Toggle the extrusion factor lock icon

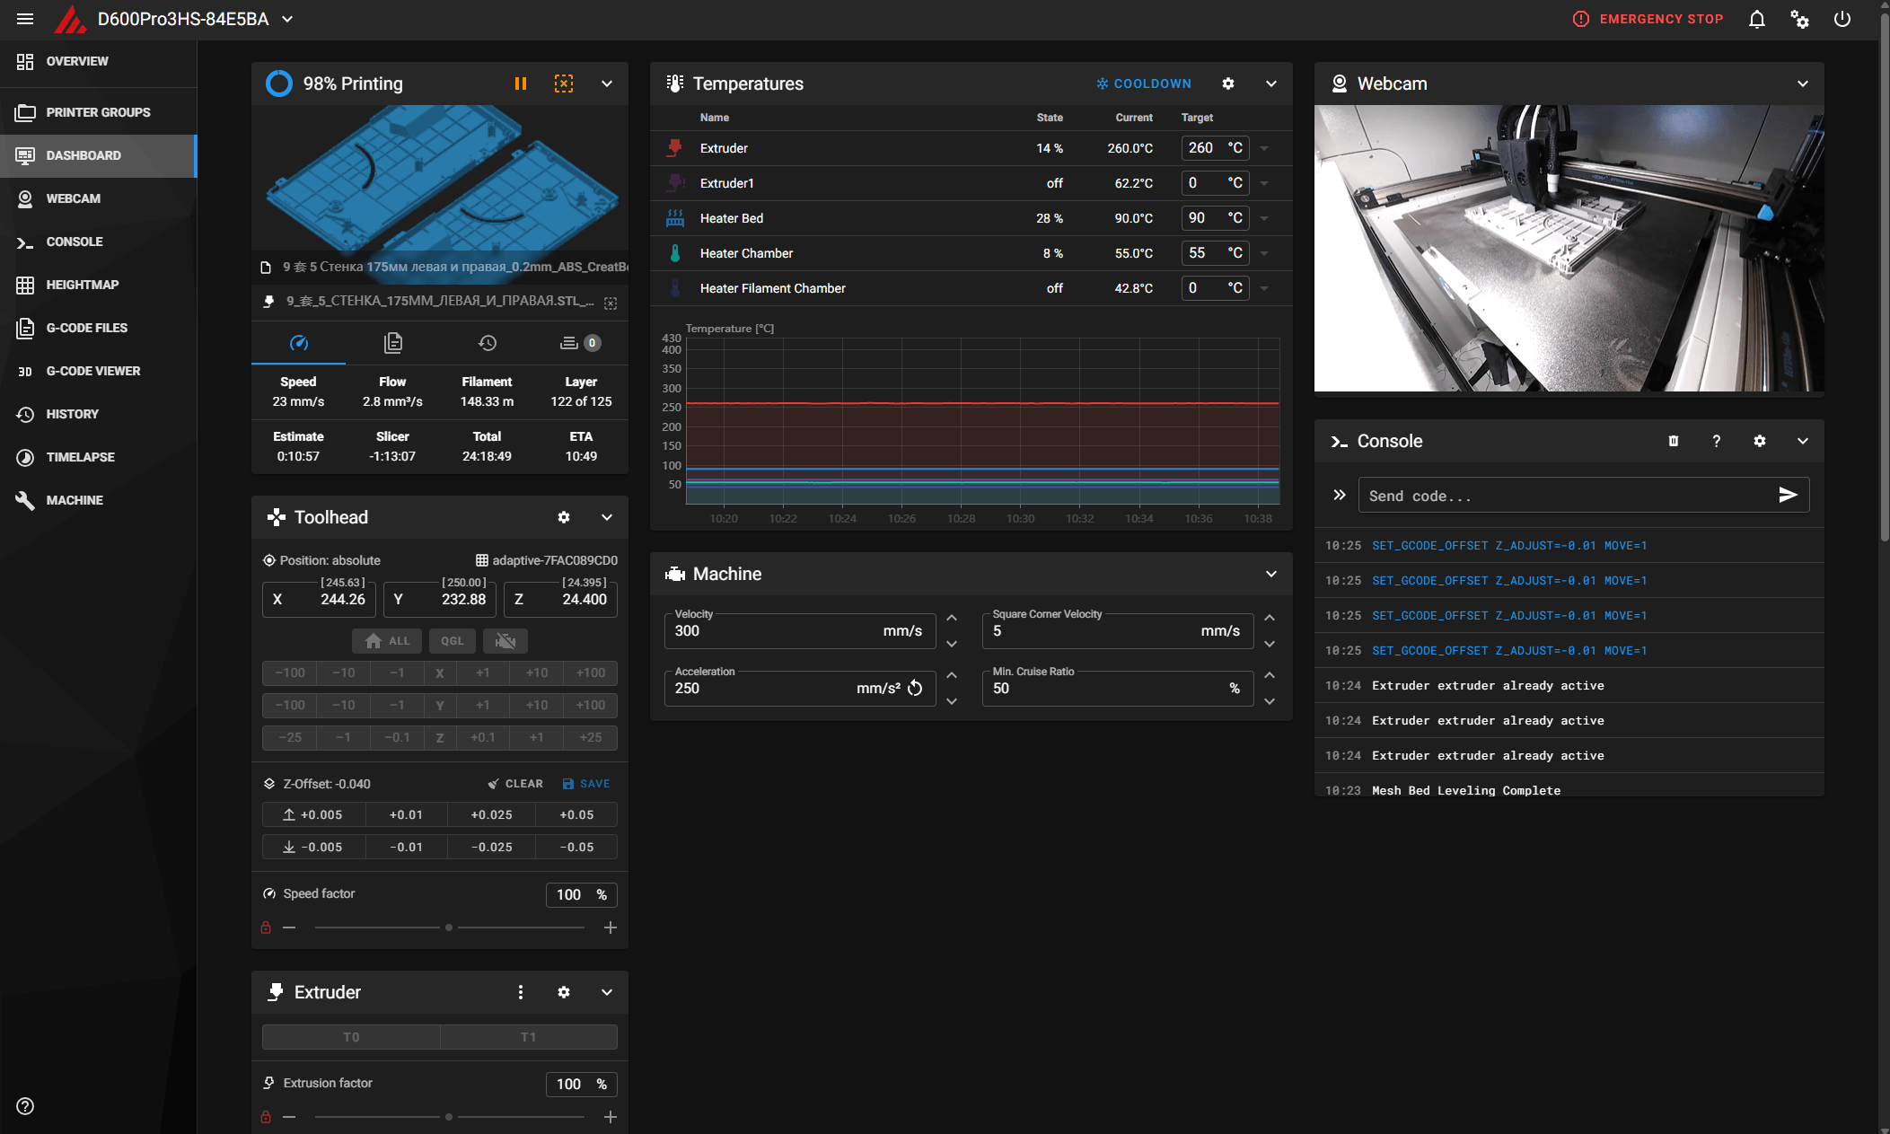[266, 1117]
